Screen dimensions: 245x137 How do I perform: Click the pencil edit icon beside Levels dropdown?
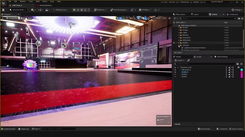click(188, 60)
